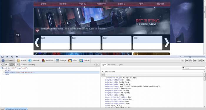Open the Utilities panel

coord(84,61)
